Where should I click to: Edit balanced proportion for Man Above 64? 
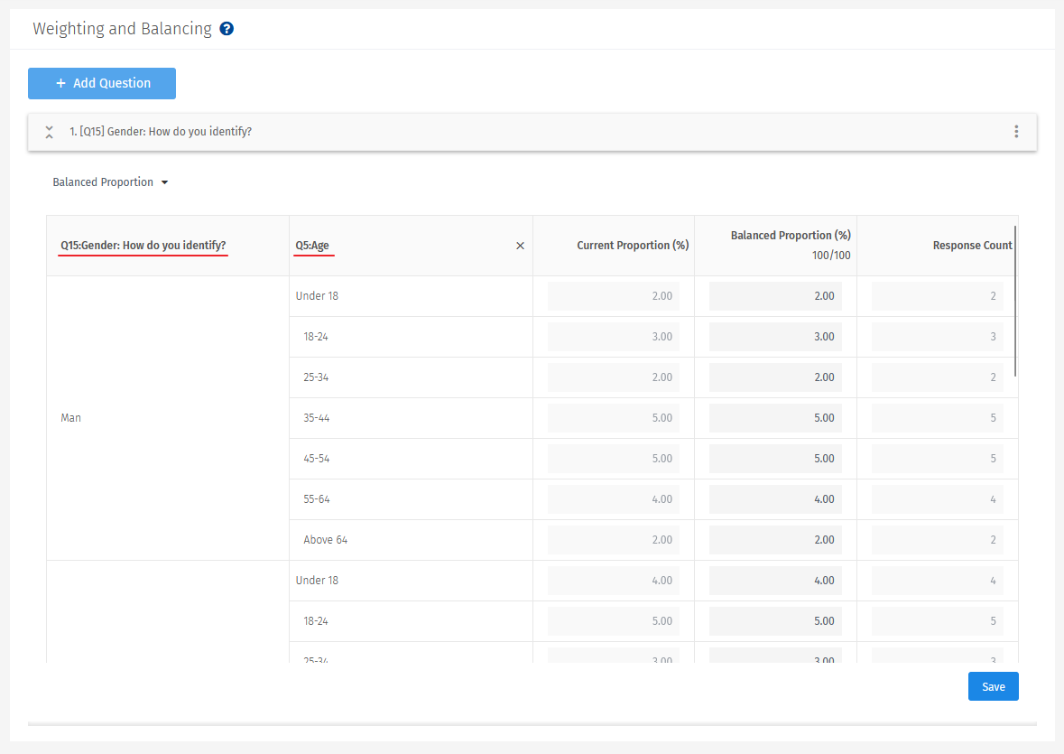coord(775,540)
